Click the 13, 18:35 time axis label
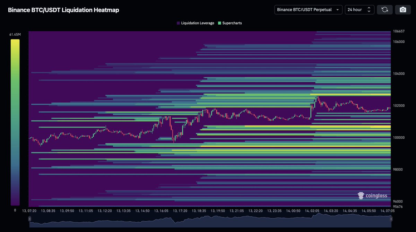The height and width of the screenshot is (232, 416). [x=199, y=210]
